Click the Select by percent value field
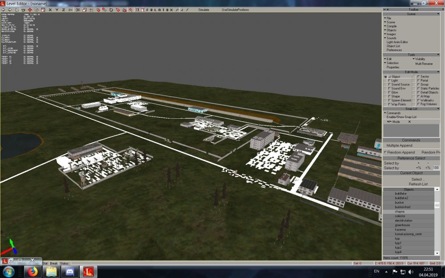The width and height of the screenshot is (445, 278). 436,168
